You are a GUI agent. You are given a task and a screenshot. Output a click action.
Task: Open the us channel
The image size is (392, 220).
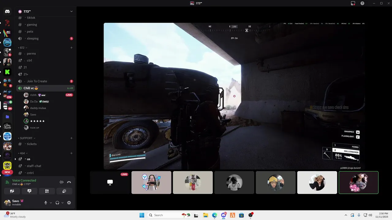45,159
